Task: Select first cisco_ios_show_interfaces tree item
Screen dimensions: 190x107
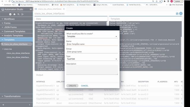Action: pos(18,53)
